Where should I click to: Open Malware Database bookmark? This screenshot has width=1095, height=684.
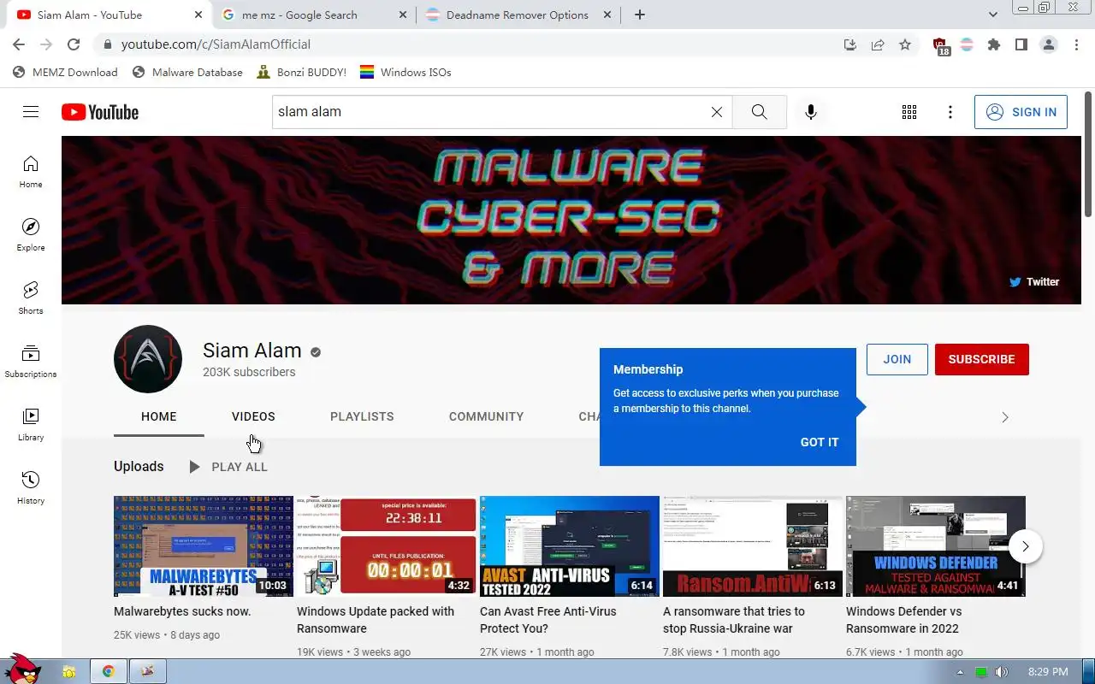pos(187,73)
